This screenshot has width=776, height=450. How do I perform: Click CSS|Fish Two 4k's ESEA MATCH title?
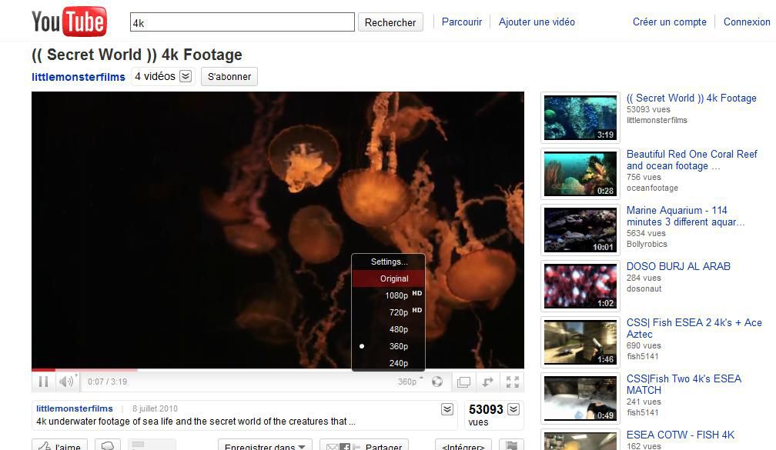click(684, 385)
